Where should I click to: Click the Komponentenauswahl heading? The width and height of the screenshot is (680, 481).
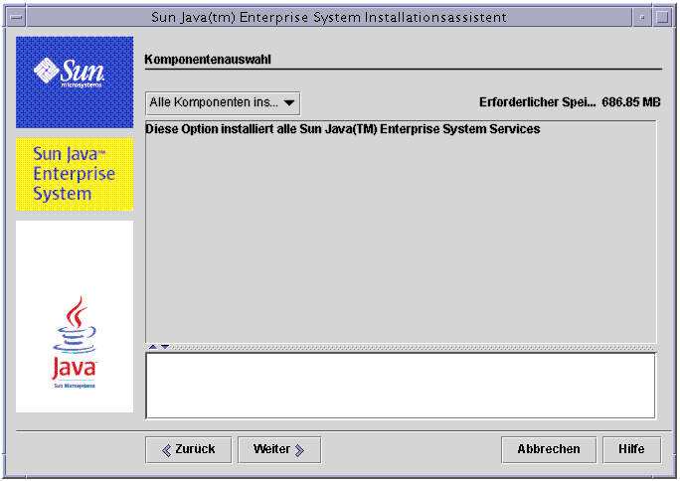click(x=208, y=60)
